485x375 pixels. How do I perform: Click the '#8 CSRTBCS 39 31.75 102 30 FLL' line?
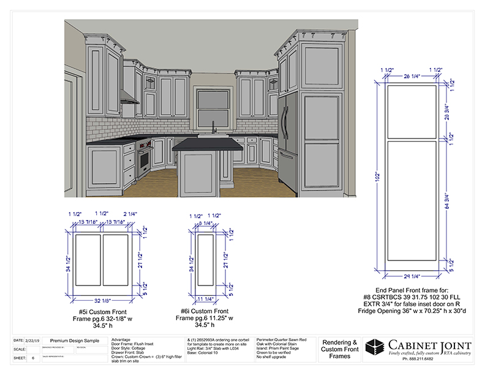(x=412, y=297)
